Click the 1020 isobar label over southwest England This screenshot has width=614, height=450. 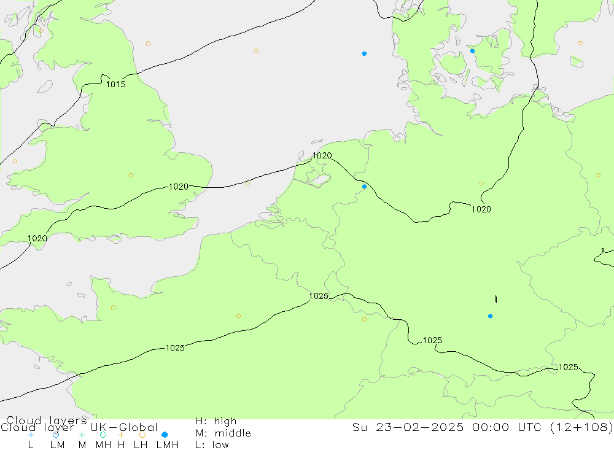[x=37, y=238]
